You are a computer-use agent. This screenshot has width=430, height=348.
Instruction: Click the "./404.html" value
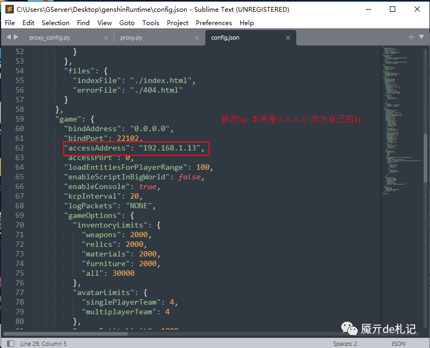tap(156, 90)
